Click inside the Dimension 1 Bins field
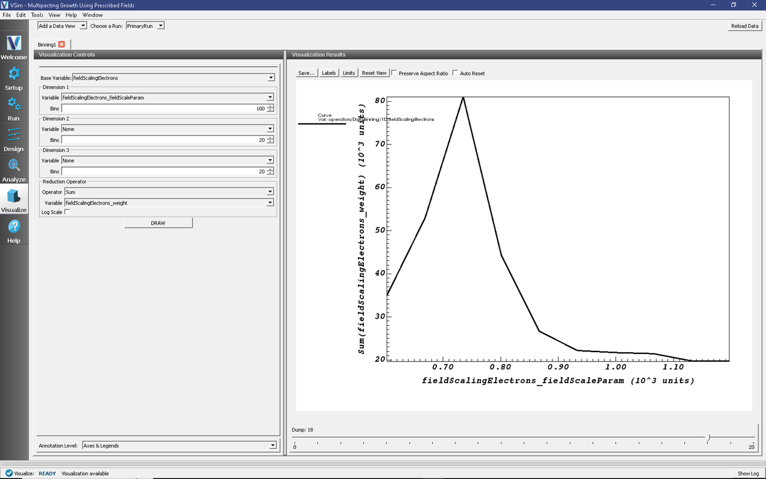Screen dimensions: 766x479 coord(162,108)
